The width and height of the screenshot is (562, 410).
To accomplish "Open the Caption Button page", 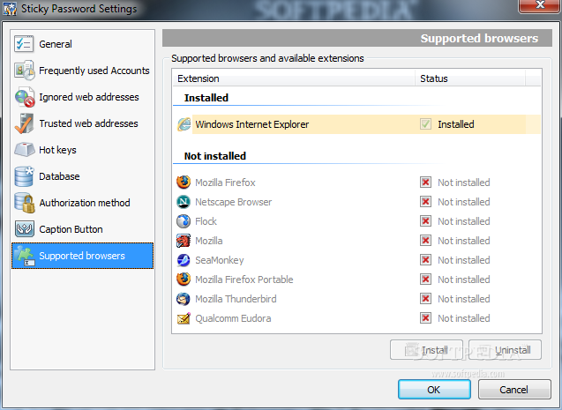I will tap(82, 229).
